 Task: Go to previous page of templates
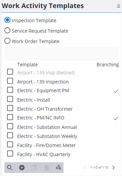pyautogui.click(x=85, y=168)
